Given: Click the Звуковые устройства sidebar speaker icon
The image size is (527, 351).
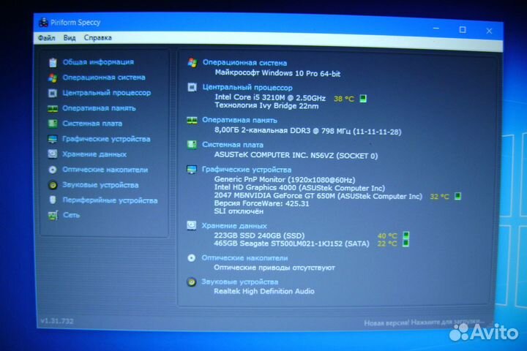Looking at the screenshot, I should 53,185.
